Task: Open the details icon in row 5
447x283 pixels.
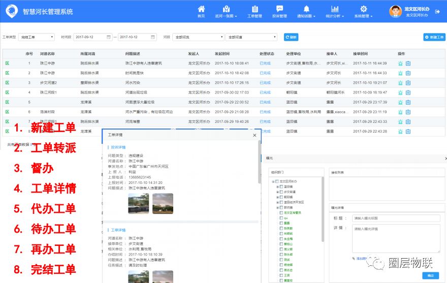Action: point(408,102)
